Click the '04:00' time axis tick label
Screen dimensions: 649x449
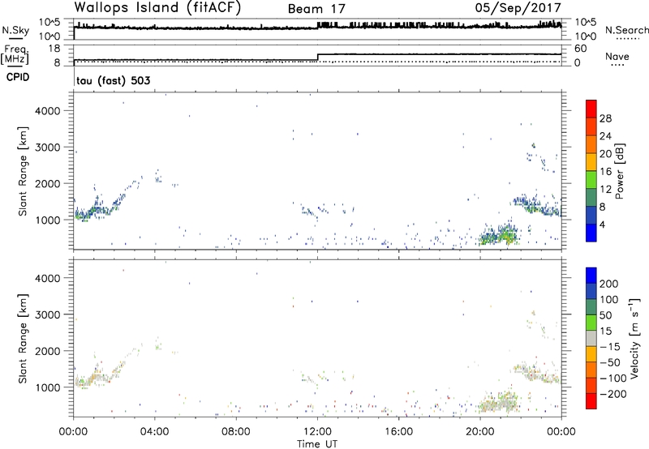pos(154,432)
